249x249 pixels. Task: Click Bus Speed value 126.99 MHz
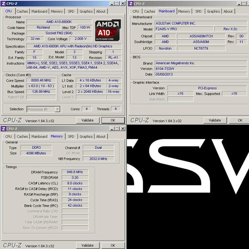coord(41,92)
